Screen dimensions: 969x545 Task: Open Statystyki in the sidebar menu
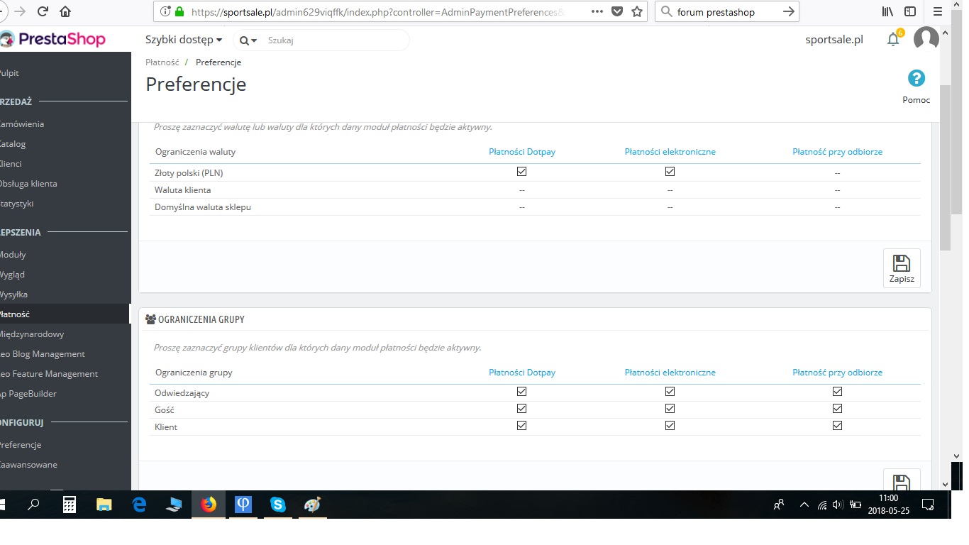17,204
